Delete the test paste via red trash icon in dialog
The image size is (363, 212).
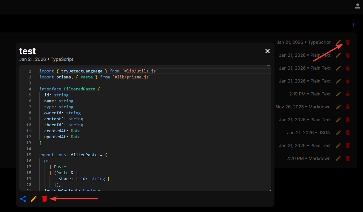tap(44, 199)
